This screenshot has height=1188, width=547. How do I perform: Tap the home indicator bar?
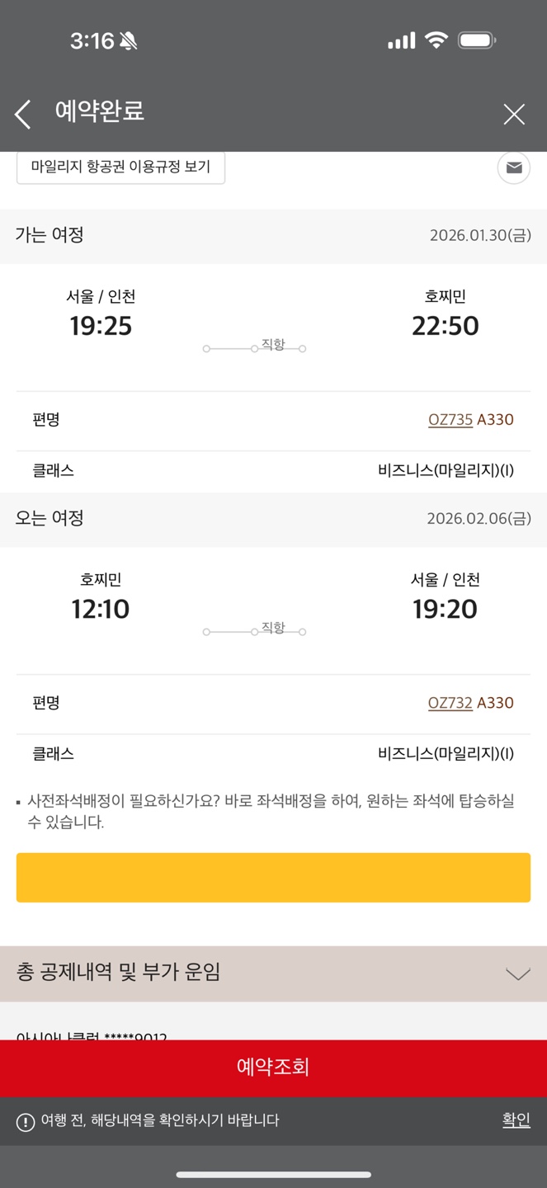[273, 1174]
